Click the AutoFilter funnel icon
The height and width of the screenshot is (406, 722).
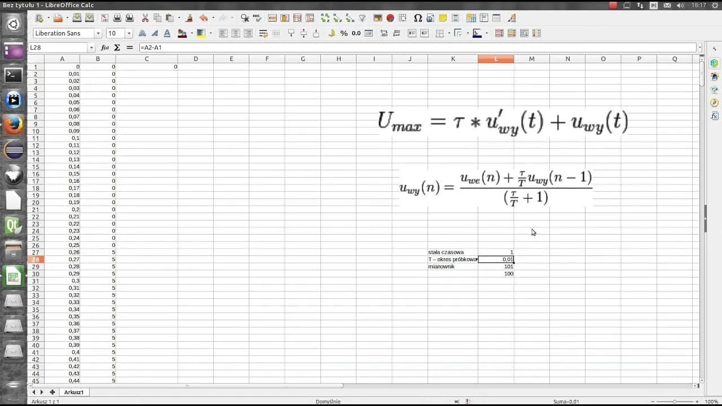363,18
